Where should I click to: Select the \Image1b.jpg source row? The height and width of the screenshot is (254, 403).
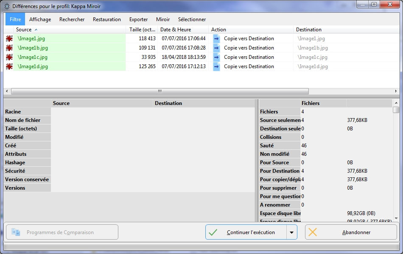click(70, 48)
